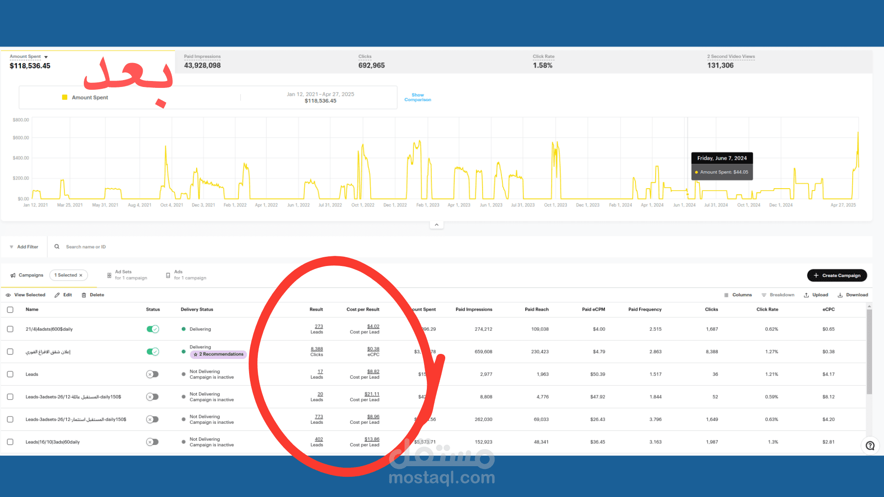Enable the Leads campaign status switch
This screenshot has width=884, height=497.
click(x=152, y=374)
